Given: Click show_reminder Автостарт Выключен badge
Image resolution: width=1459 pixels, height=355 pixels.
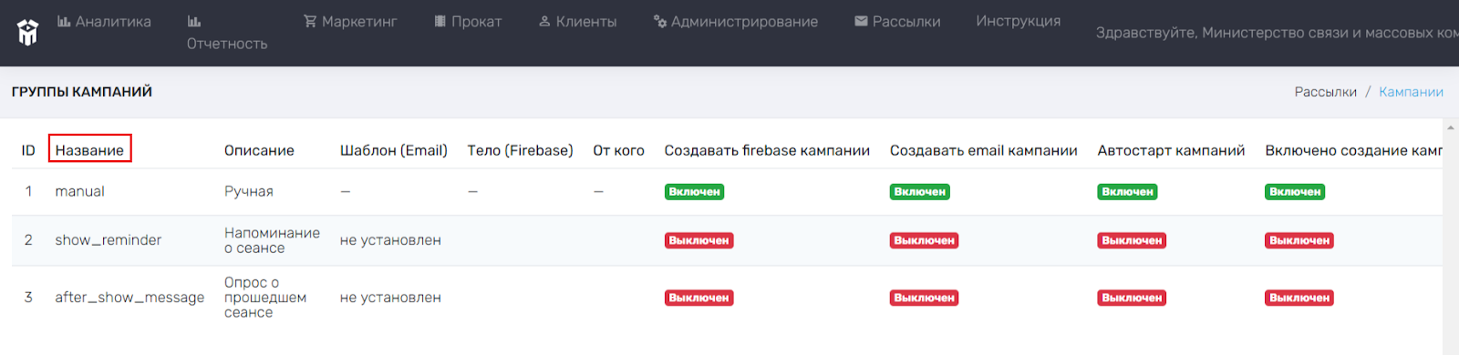Looking at the screenshot, I should click(x=1132, y=240).
